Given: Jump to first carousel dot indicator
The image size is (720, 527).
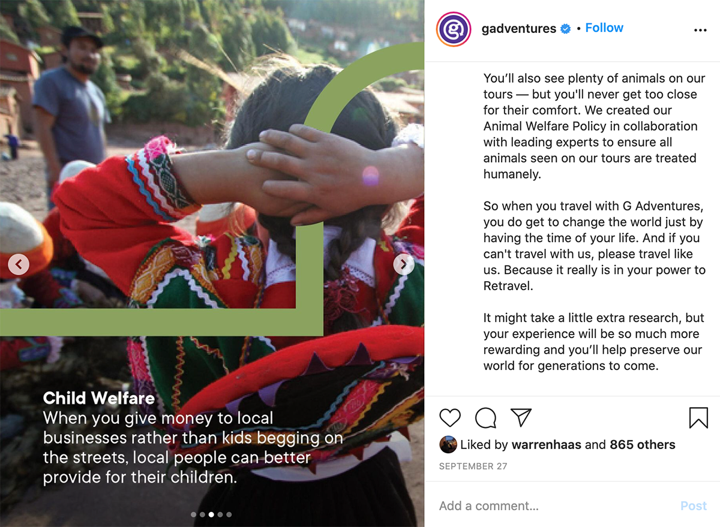Looking at the screenshot, I should 193,514.
